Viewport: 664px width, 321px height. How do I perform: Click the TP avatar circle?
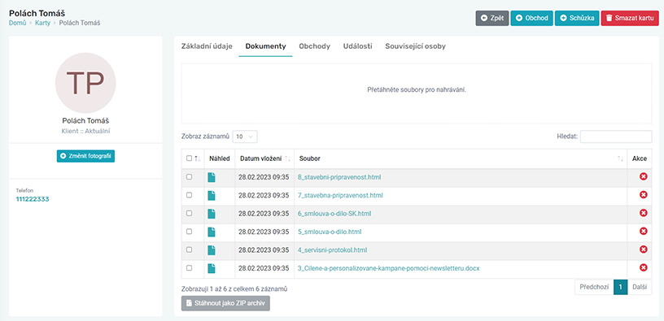click(85, 83)
